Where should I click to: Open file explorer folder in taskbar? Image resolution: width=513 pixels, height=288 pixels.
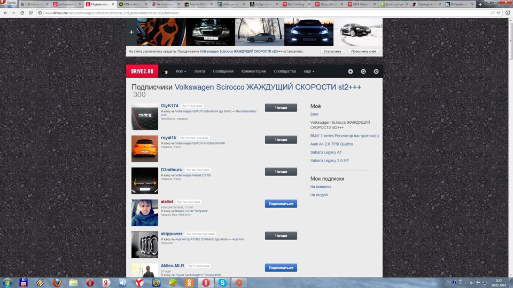point(73,283)
